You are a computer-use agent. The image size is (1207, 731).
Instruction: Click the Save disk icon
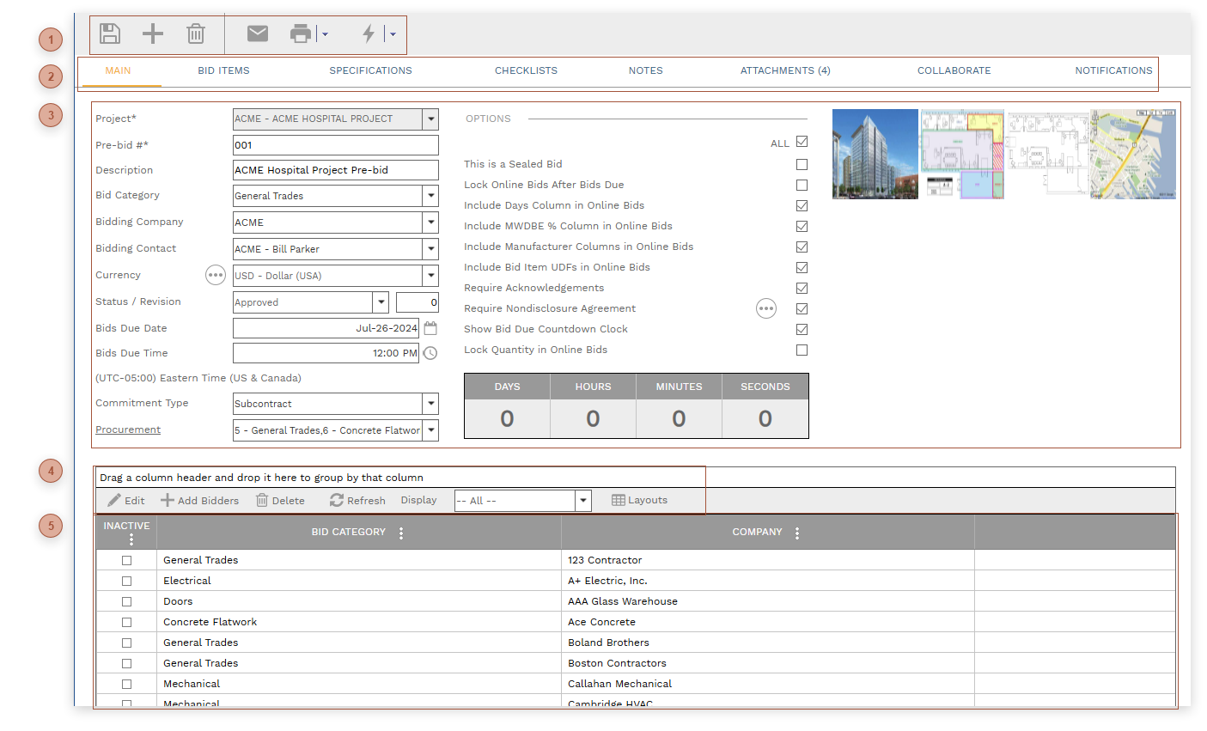tap(110, 34)
